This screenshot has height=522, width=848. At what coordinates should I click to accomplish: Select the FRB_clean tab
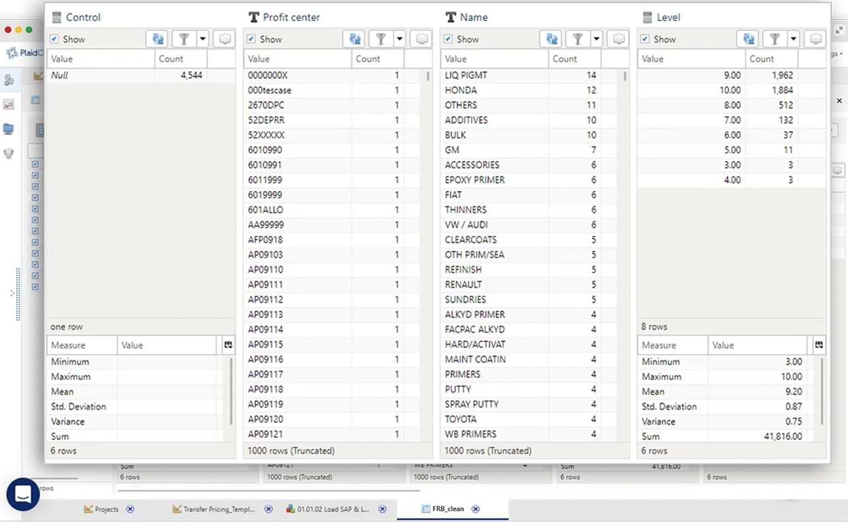click(x=442, y=509)
